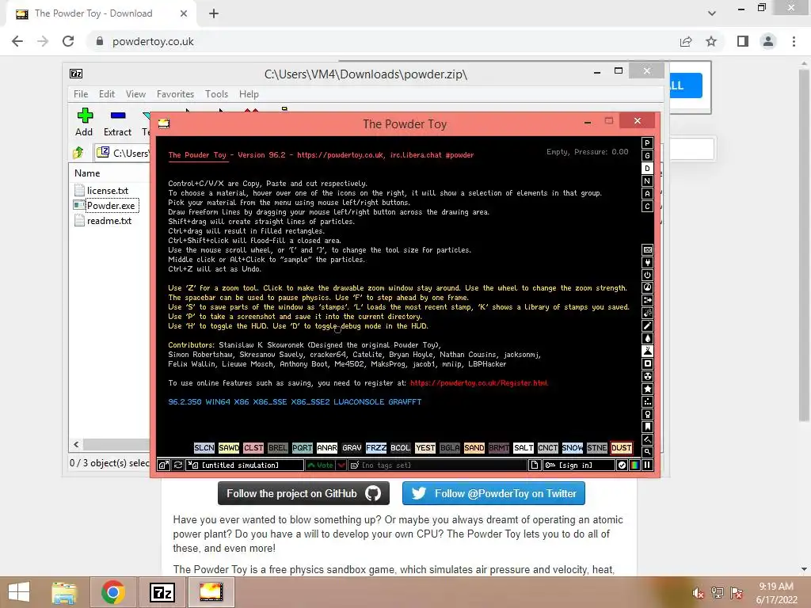Open File Explorer from taskbar
The width and height of the screenshot is (811, 608).
(64, 592)
